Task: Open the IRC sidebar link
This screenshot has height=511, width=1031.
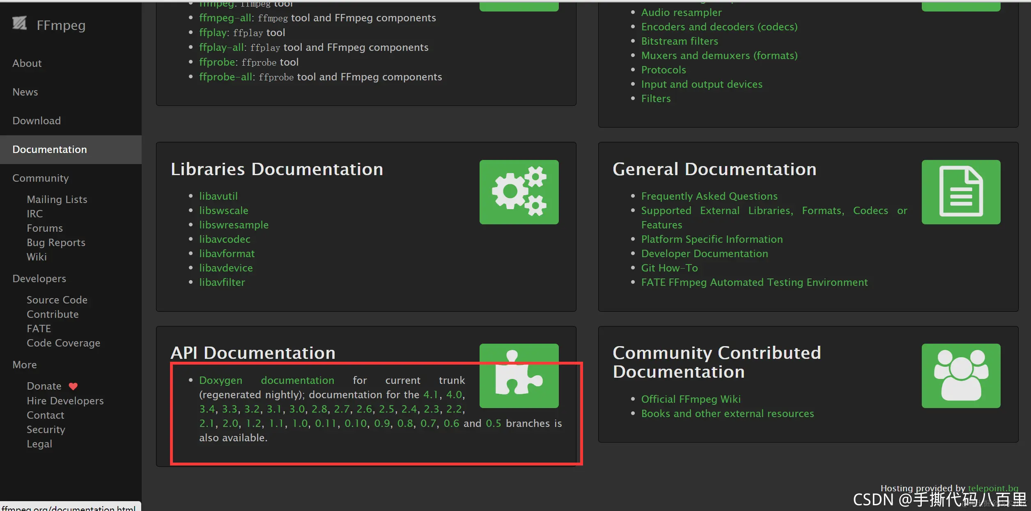Action: (x=35, y=214)
